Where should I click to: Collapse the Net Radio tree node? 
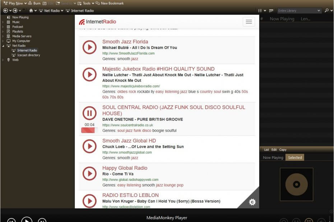point(3,46)
